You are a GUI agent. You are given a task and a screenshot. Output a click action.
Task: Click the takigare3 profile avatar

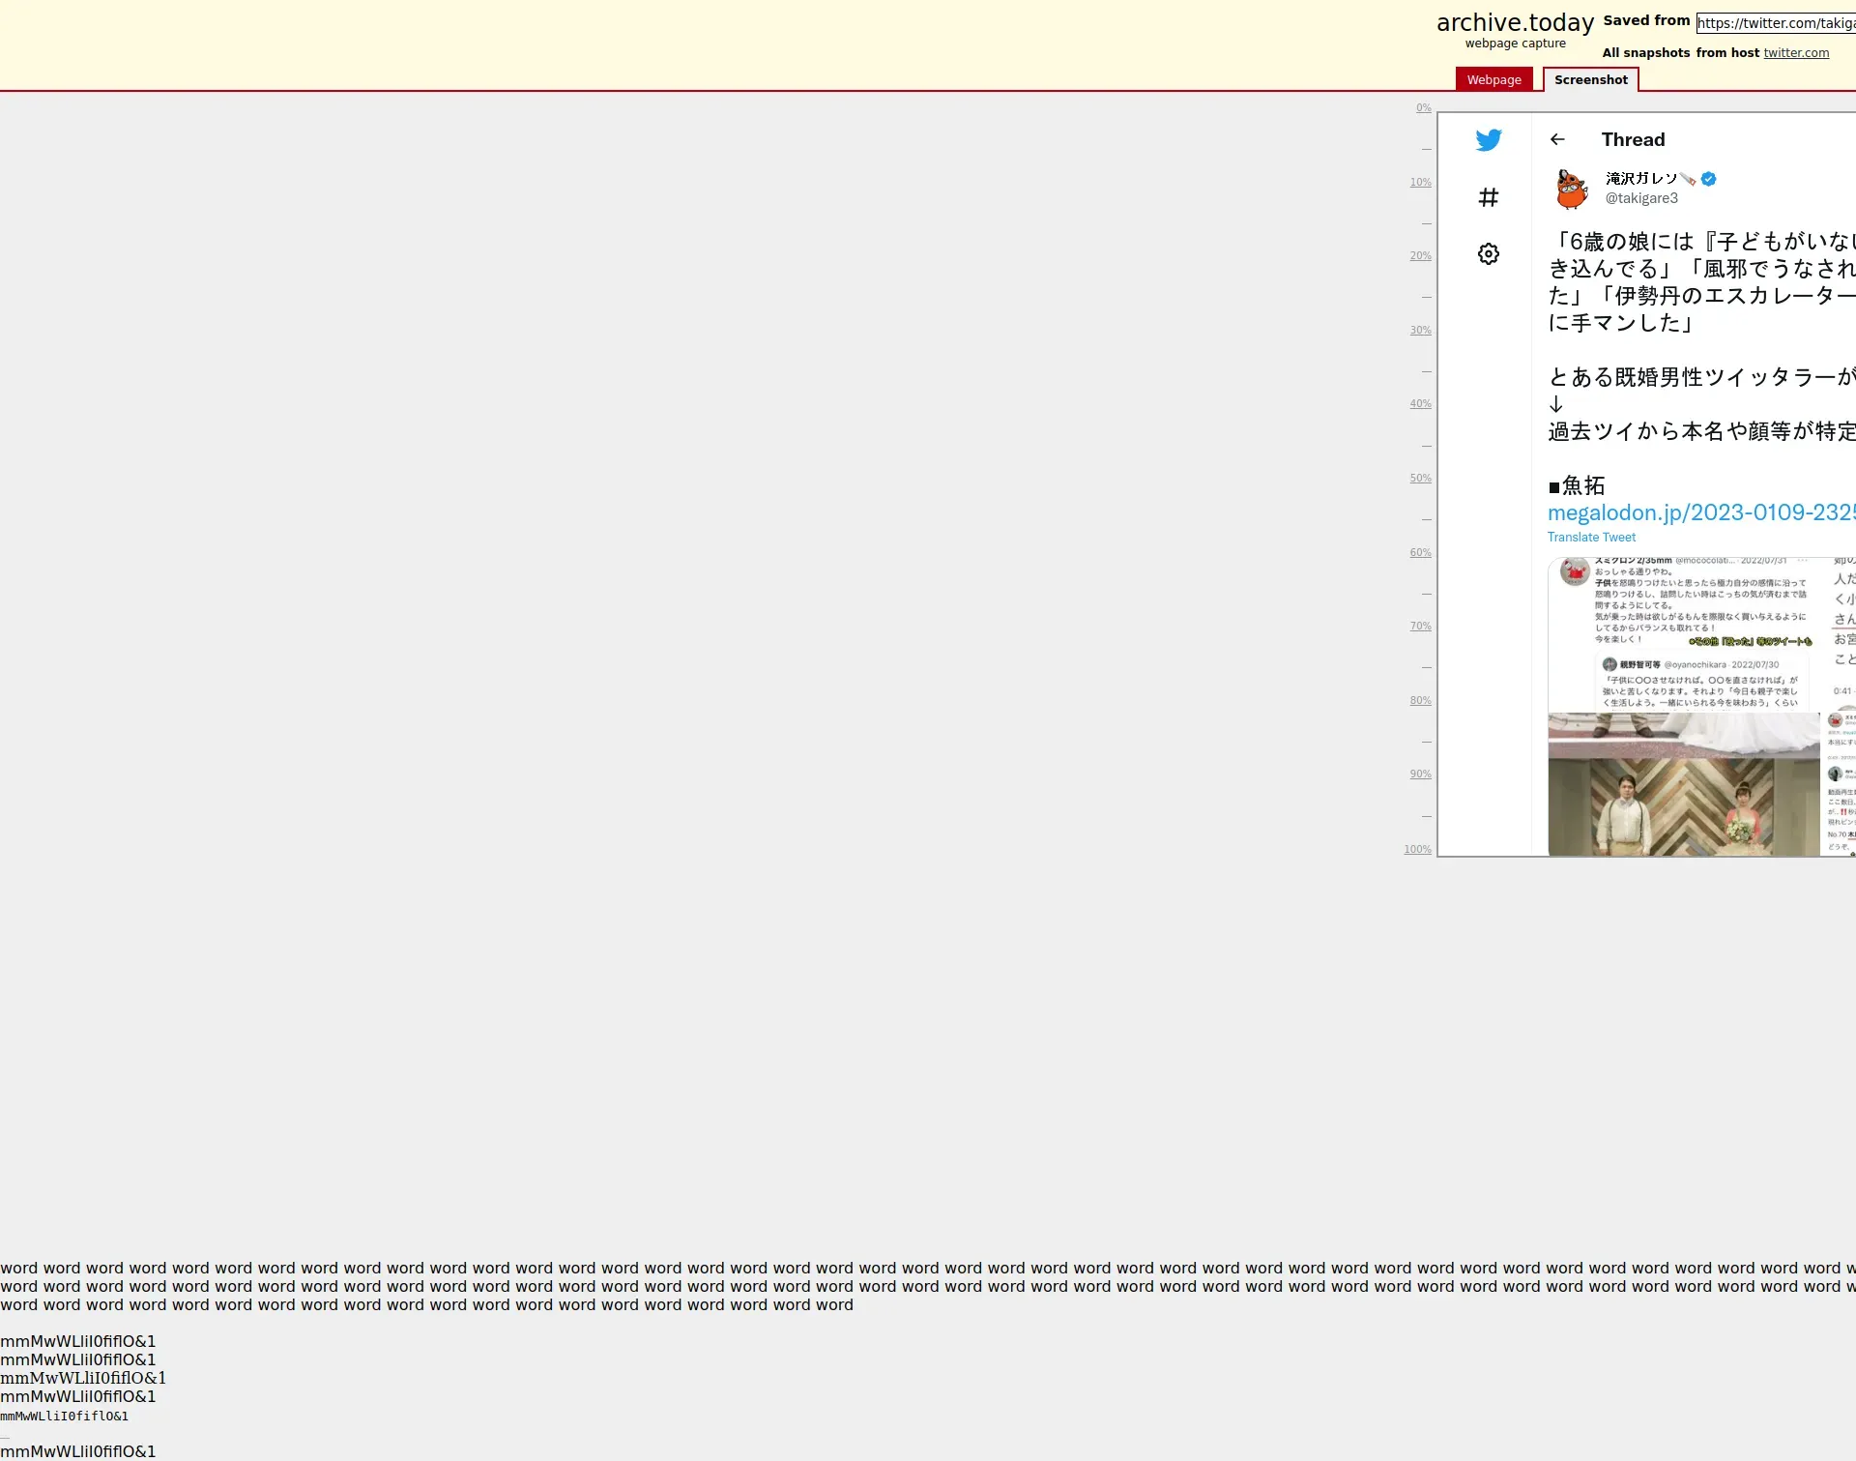[1572, 189]
